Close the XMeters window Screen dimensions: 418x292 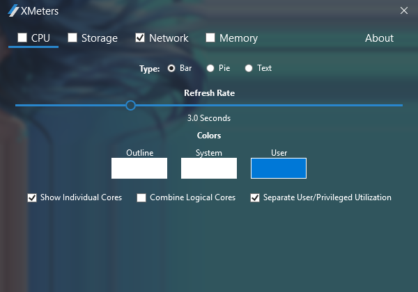404,10
